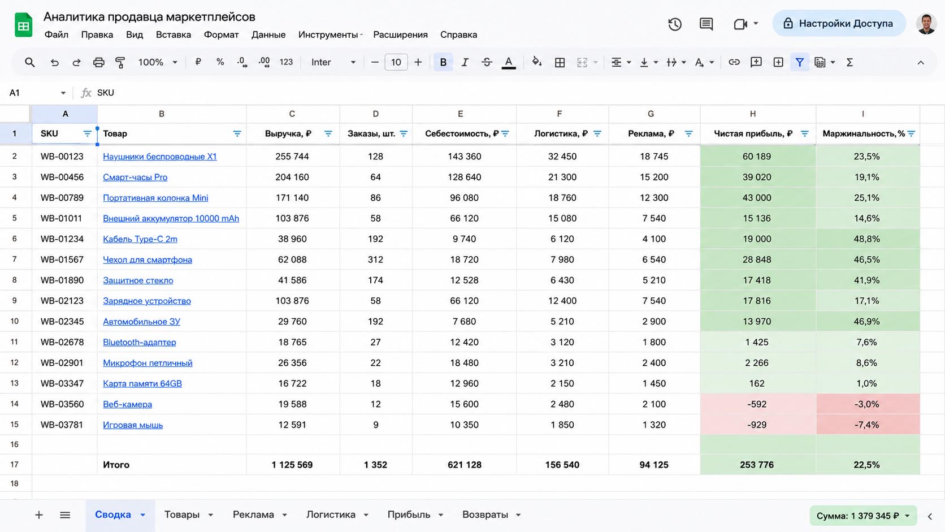Insert a link
Viewport: 945px width, 532px height.
[x=734, y=62]
